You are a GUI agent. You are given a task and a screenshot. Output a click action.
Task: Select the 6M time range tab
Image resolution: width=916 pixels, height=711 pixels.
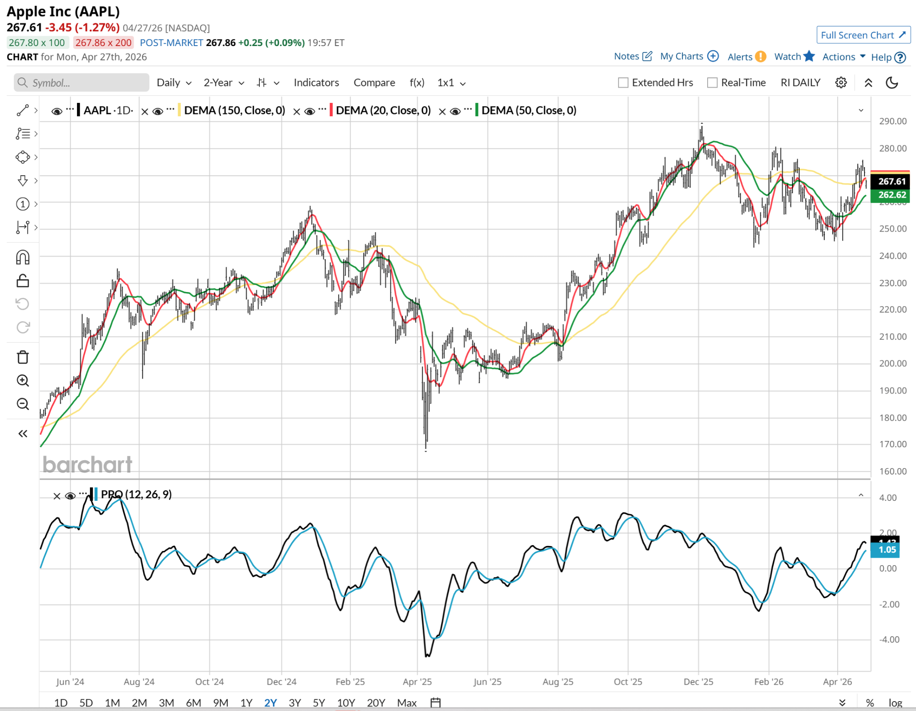[193, 703]
